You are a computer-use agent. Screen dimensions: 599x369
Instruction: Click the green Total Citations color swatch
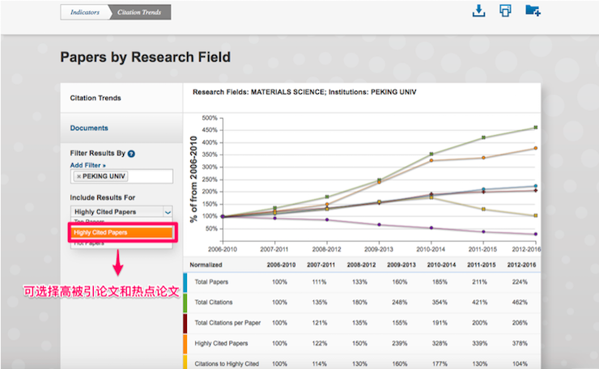pos(186,303)
